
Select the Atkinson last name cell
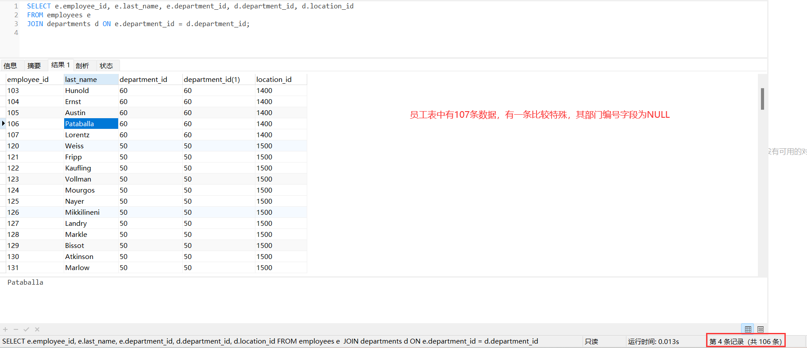tap(91, 256)
